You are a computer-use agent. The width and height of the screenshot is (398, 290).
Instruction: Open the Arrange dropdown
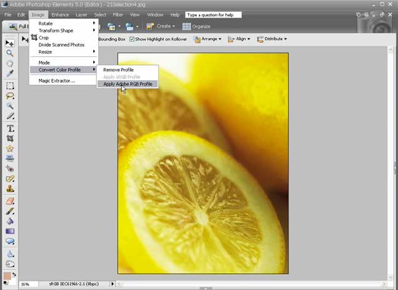pos(208,39)
